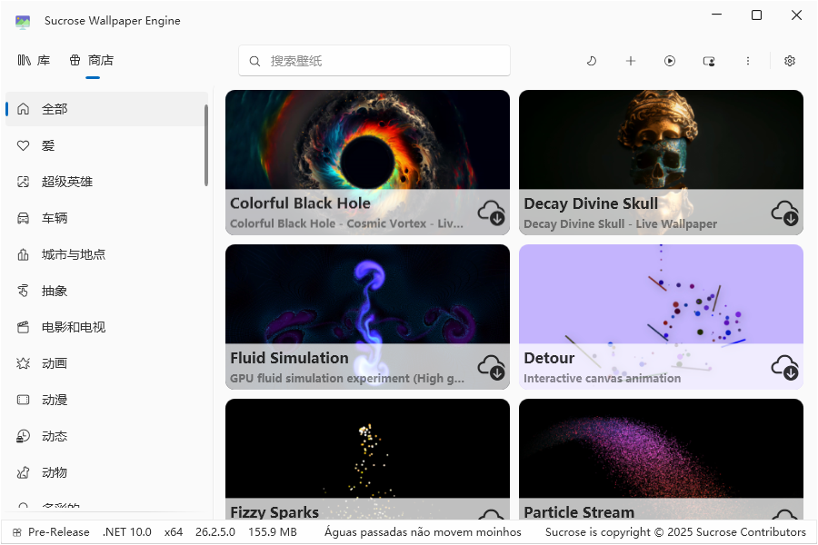
Task: Open the more options three-dot icon
Action: pyautogui.click(x=748, y=61)
